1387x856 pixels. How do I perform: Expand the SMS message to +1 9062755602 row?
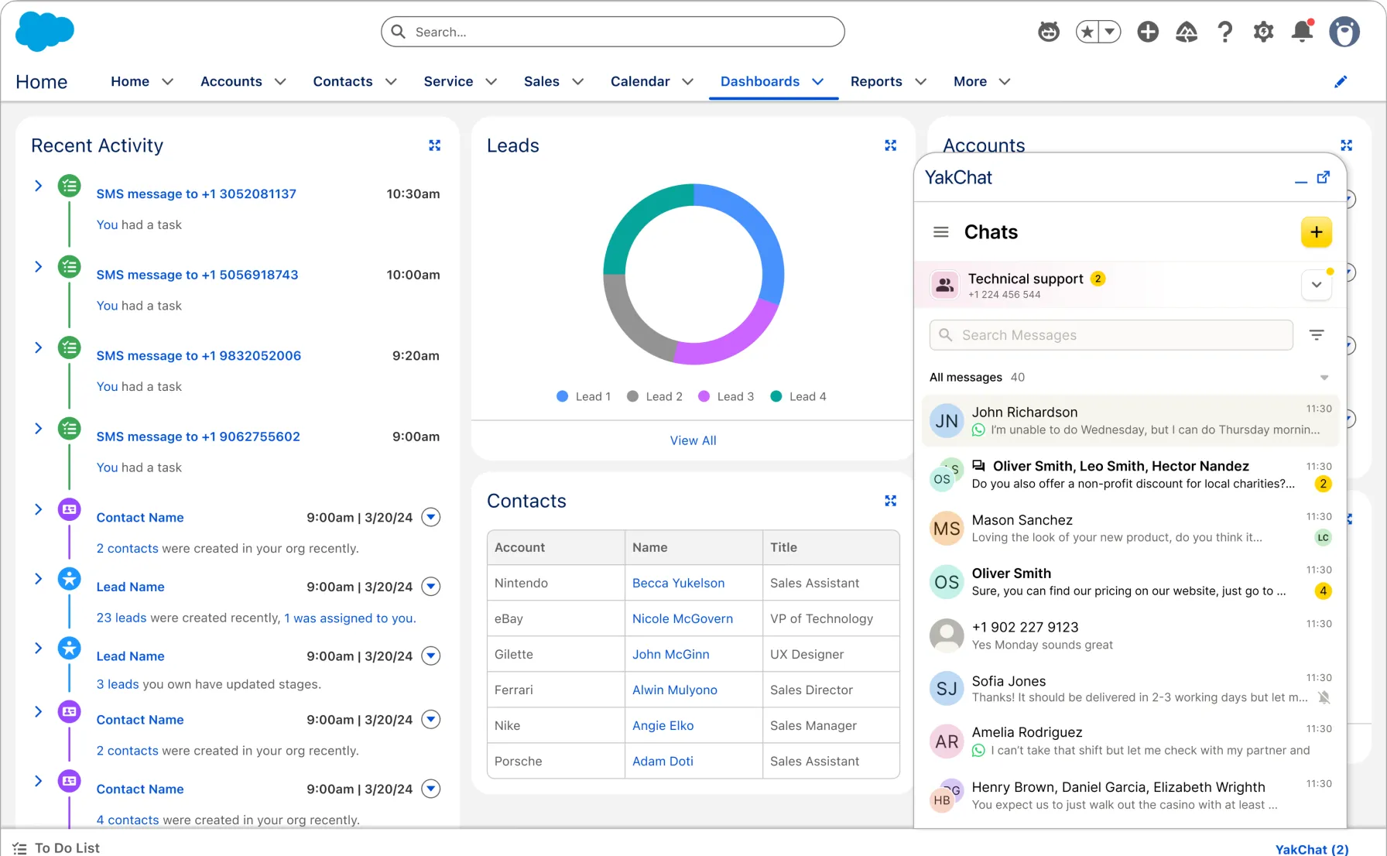pyautogui.click(x=38, y=428)
